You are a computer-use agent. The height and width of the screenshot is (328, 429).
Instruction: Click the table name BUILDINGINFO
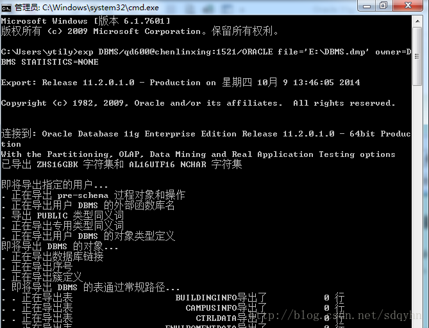[x=206, y=298]
